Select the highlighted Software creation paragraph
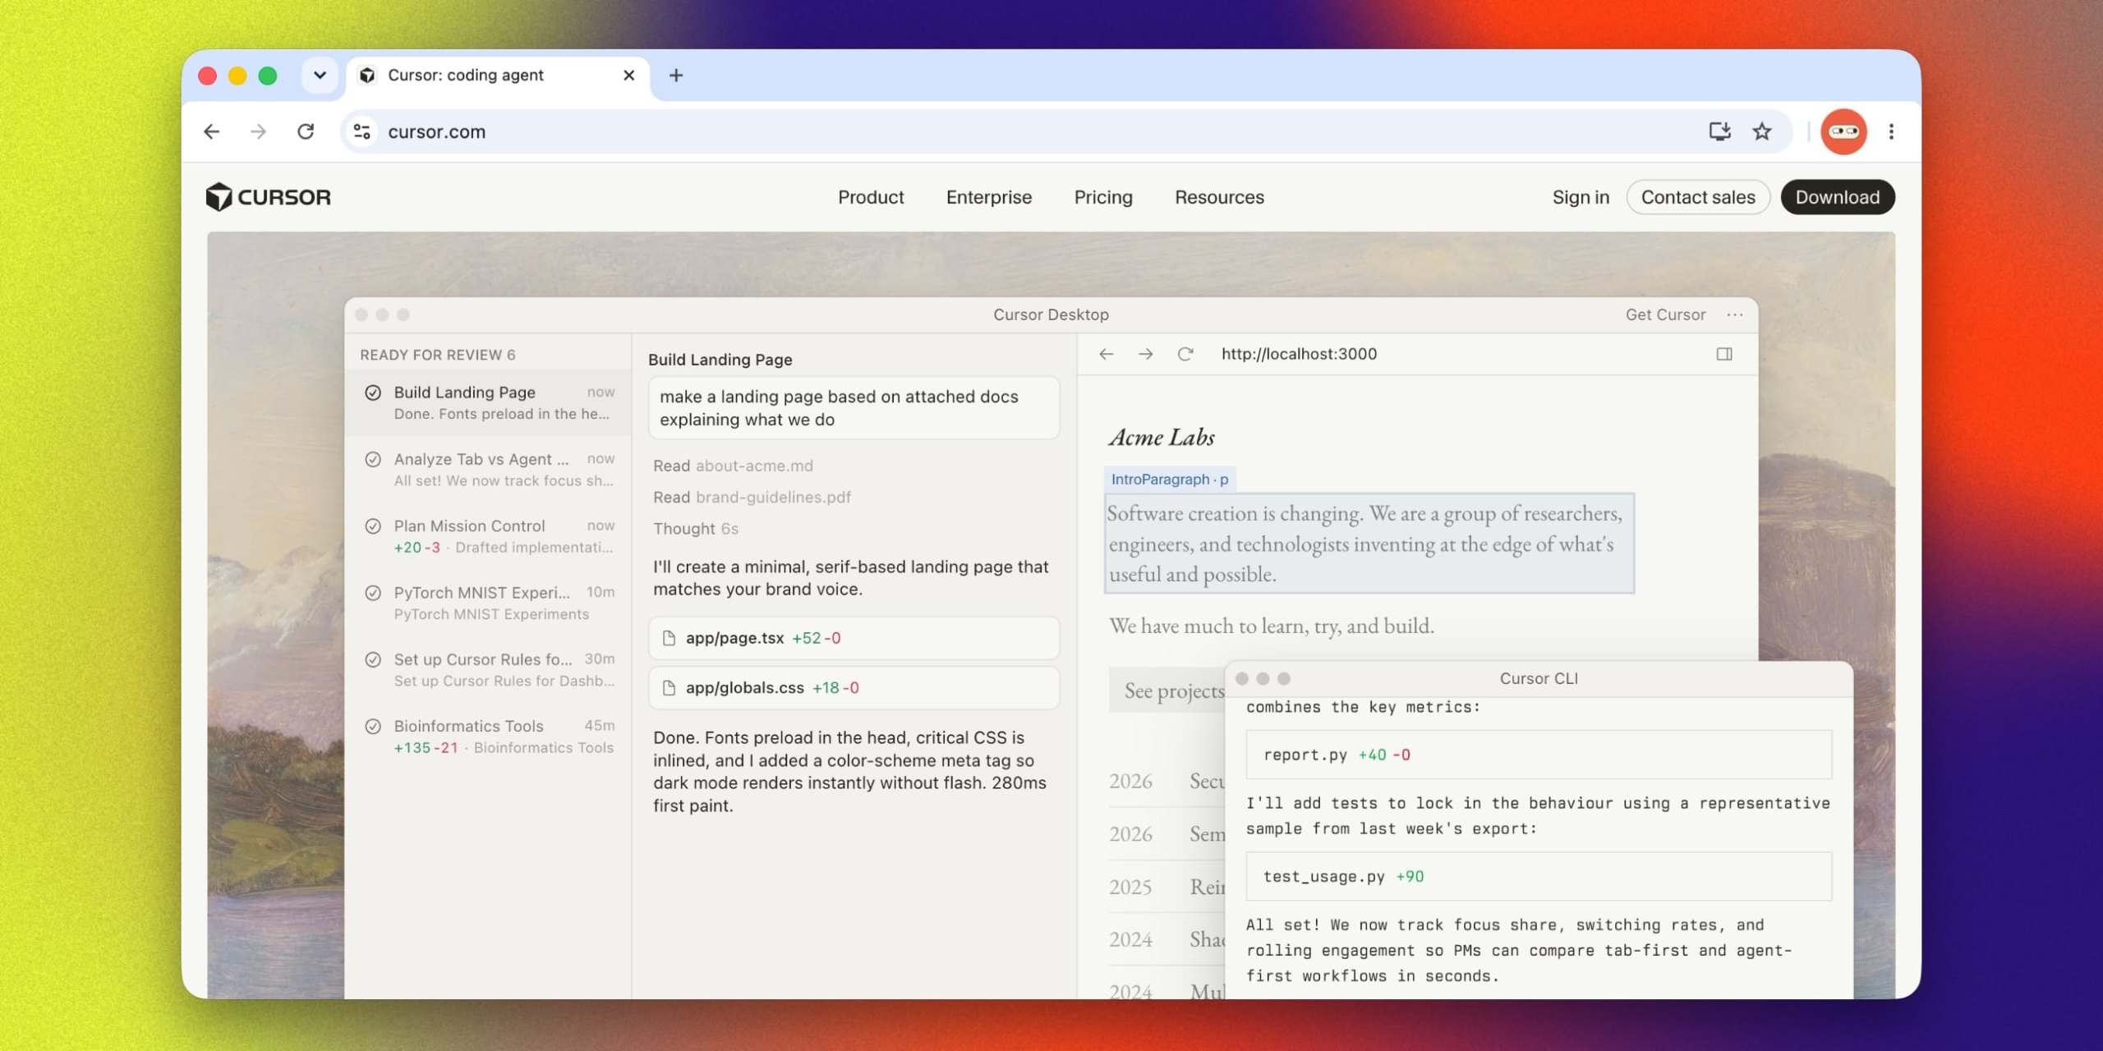 point(1369,544)
